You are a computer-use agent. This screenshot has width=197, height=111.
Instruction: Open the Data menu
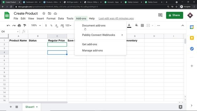point(61,18)
